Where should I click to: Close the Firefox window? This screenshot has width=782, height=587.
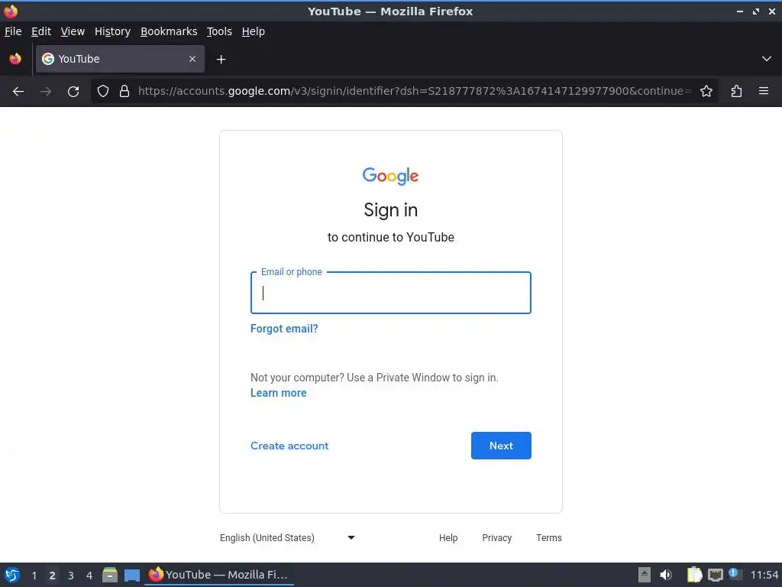click(772, 11)
